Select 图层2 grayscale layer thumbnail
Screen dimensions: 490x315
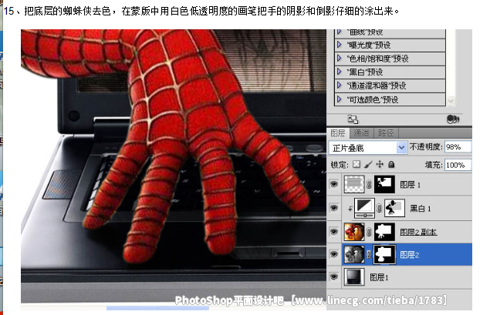[354, 254]
